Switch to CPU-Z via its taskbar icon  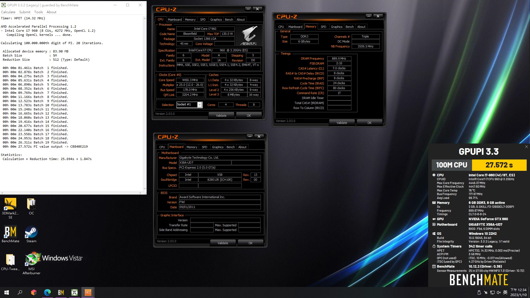pos(88,292)
